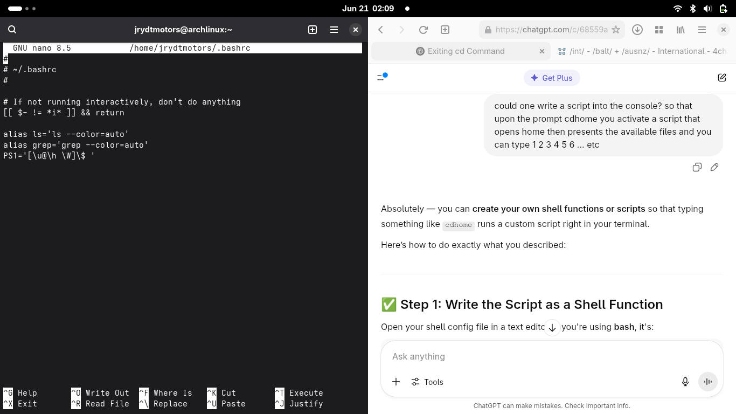Open terminal search with magnifier icon

(12, 30)
